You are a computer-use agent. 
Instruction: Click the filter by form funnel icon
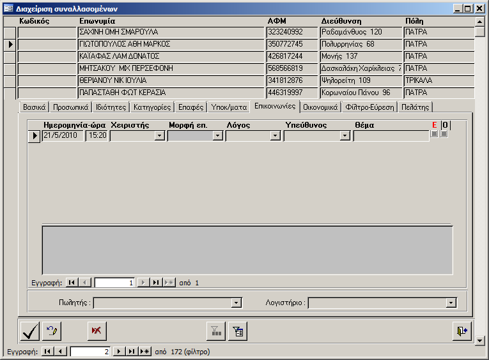[216, 331]
